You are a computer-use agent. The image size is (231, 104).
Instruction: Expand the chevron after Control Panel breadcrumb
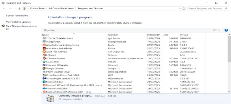[x=47, y=9]
